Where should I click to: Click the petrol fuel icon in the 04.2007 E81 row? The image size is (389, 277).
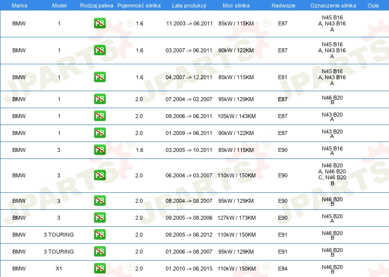(99, 77)
